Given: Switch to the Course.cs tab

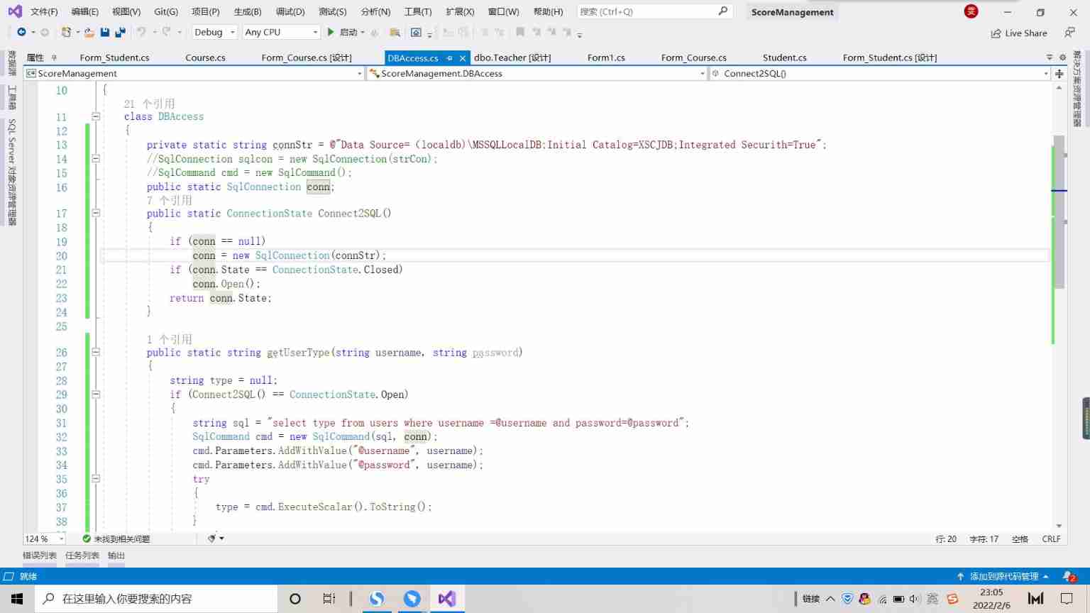Looking at the screenshot, I should tap(205, 57).
